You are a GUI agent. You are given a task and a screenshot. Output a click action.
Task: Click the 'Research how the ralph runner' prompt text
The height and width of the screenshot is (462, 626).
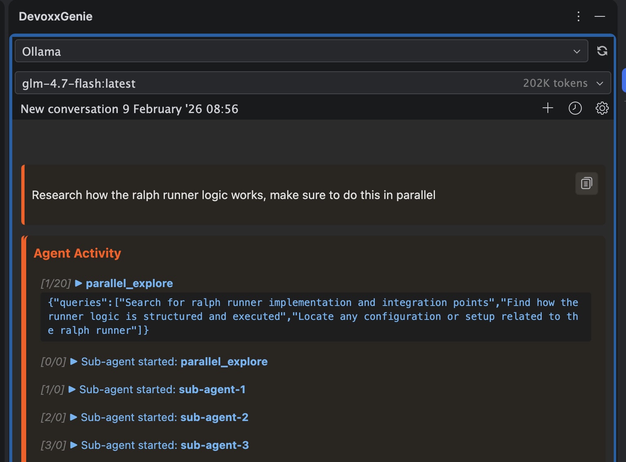point(234,195)
